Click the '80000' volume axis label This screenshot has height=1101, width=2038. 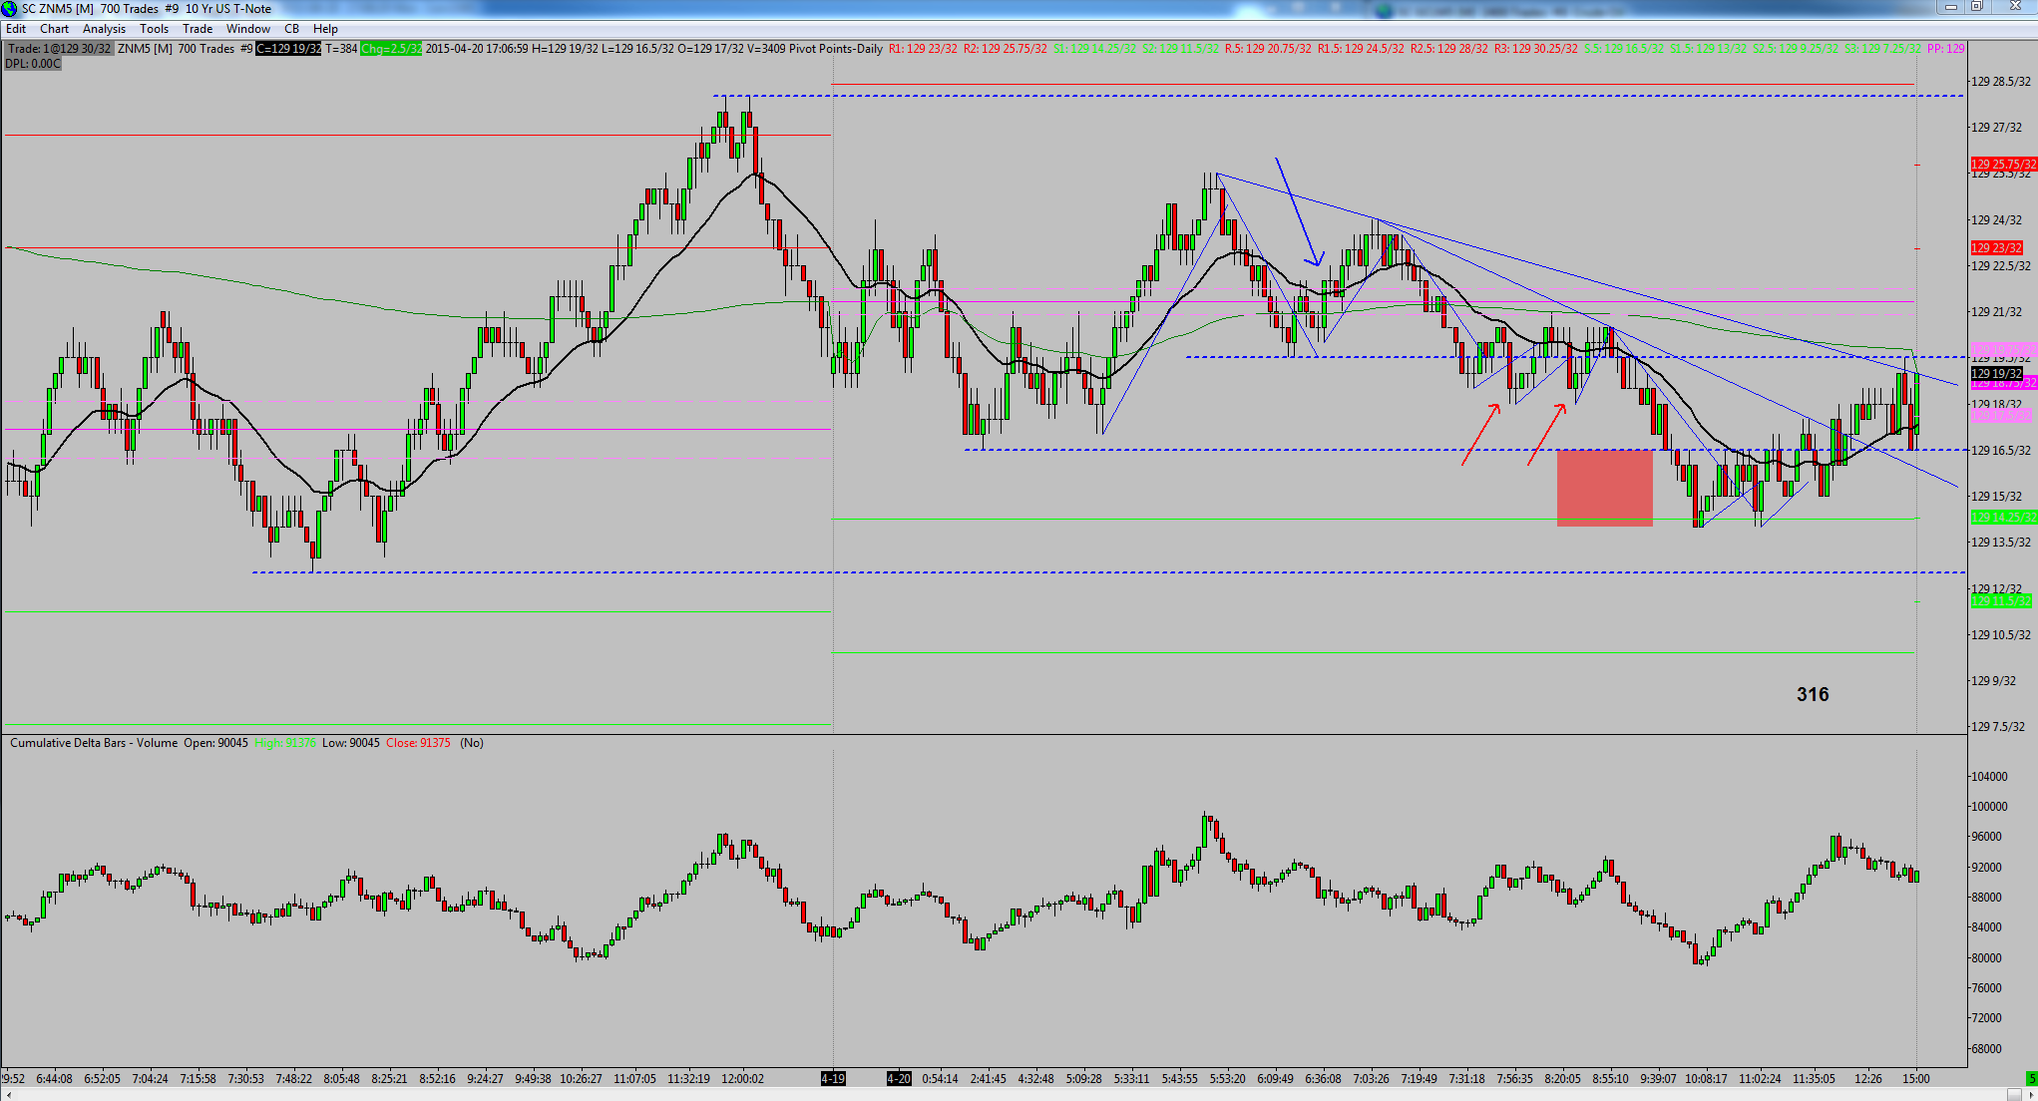(x=1986, y=958)
